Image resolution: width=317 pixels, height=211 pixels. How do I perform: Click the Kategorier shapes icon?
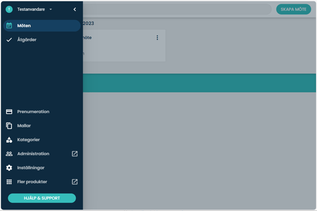click(9, 140)
